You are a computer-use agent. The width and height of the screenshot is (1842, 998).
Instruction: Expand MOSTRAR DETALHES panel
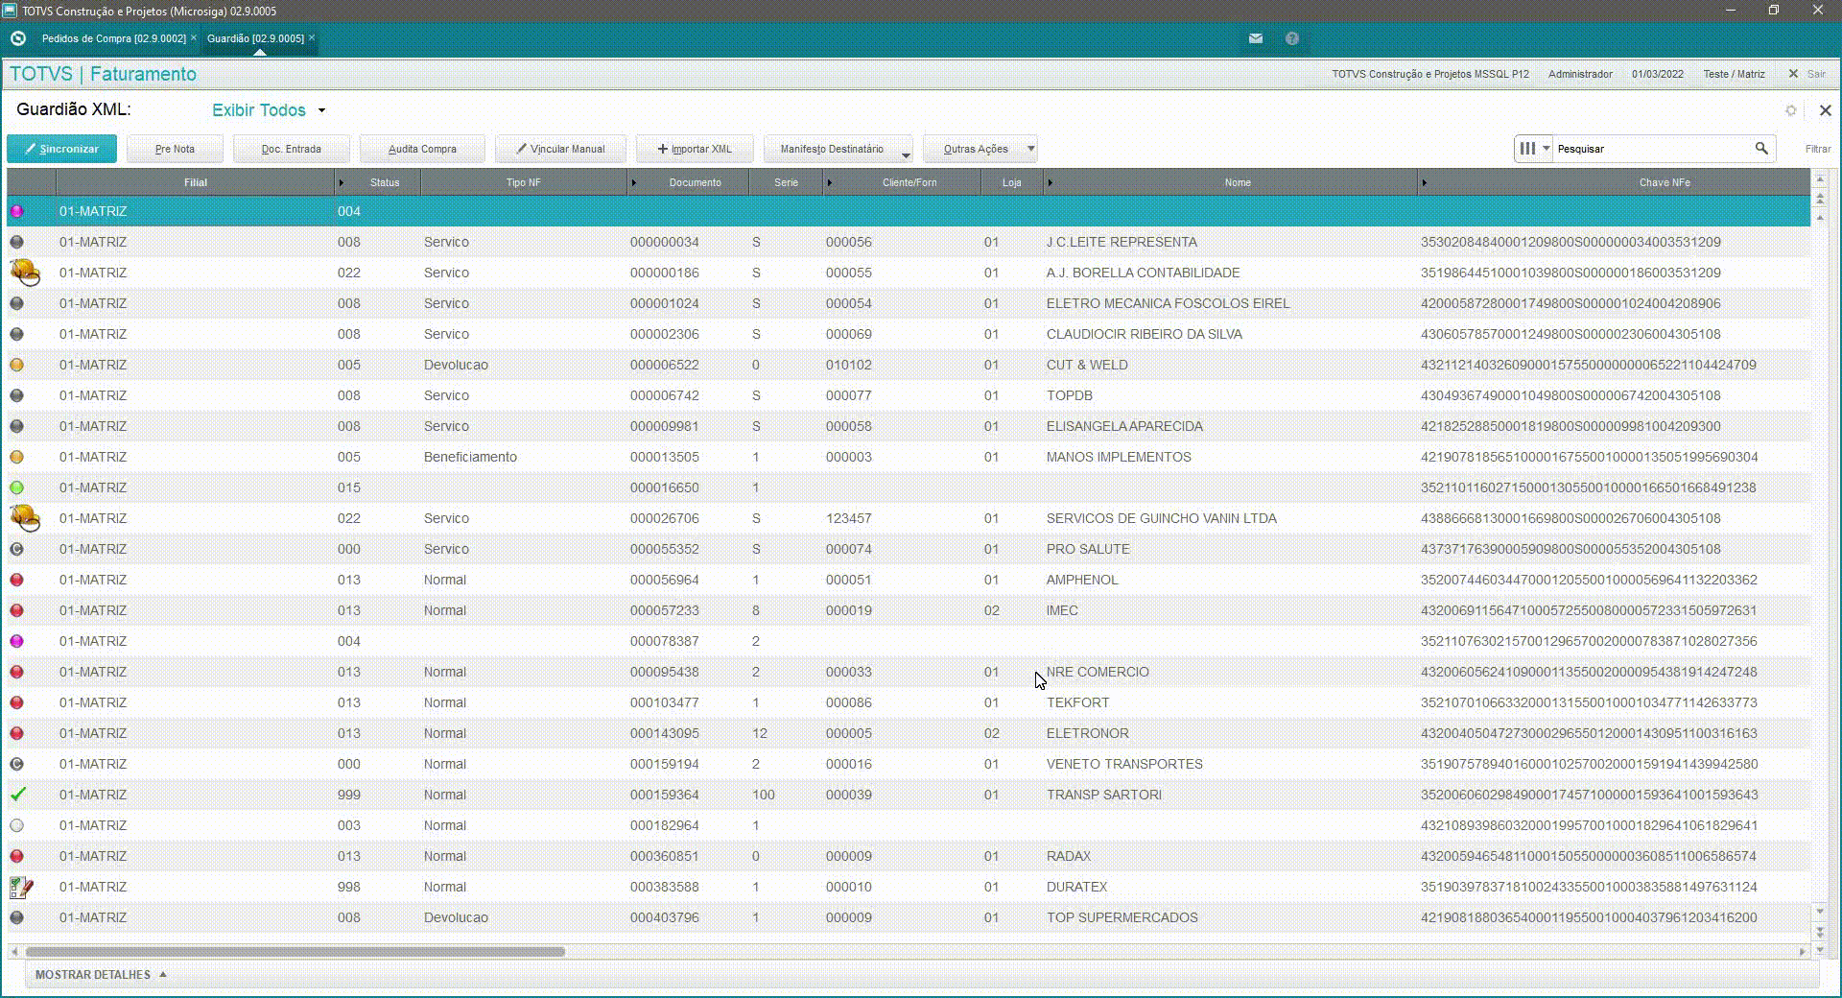point(101,975)
